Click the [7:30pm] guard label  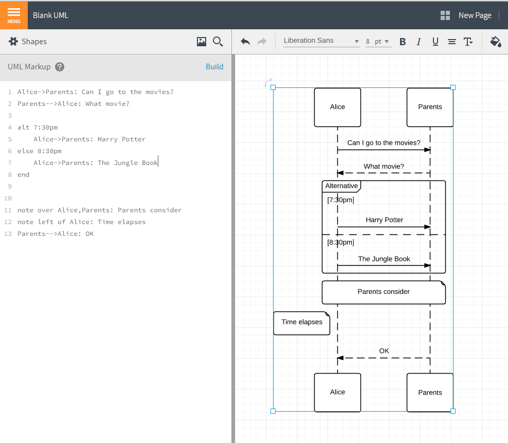(340, 200)
